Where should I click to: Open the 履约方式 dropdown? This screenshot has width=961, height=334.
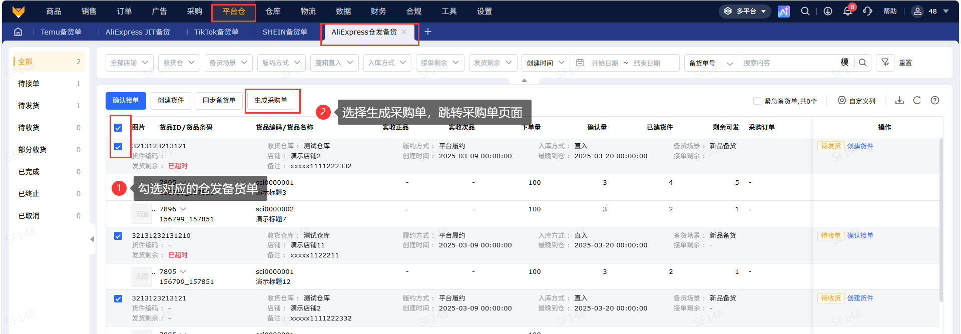(281, 63)
